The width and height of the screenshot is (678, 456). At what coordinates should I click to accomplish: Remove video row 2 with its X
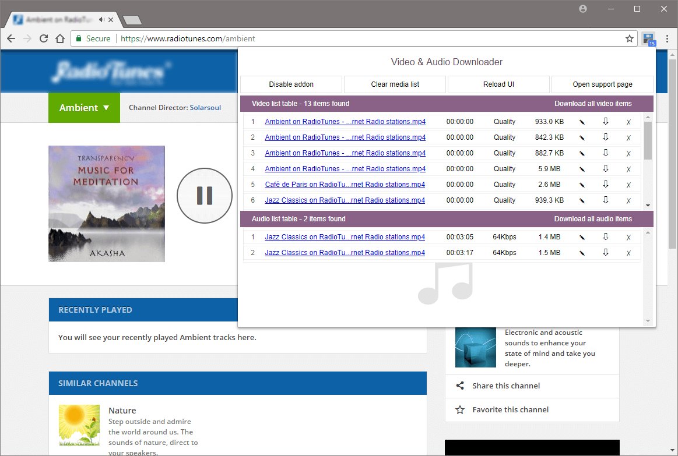click(628, 138)
